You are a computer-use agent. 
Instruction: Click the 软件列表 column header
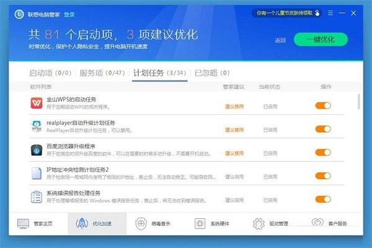pos(41,87)
